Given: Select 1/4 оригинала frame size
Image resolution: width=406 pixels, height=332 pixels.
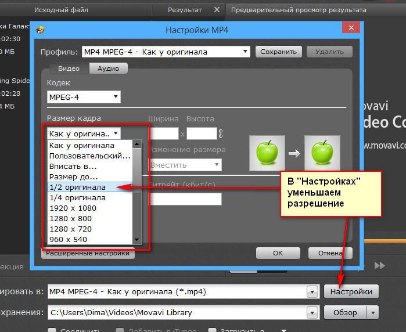Looking at the screenshot, I should pyautogui.click(x=90, y=198).
